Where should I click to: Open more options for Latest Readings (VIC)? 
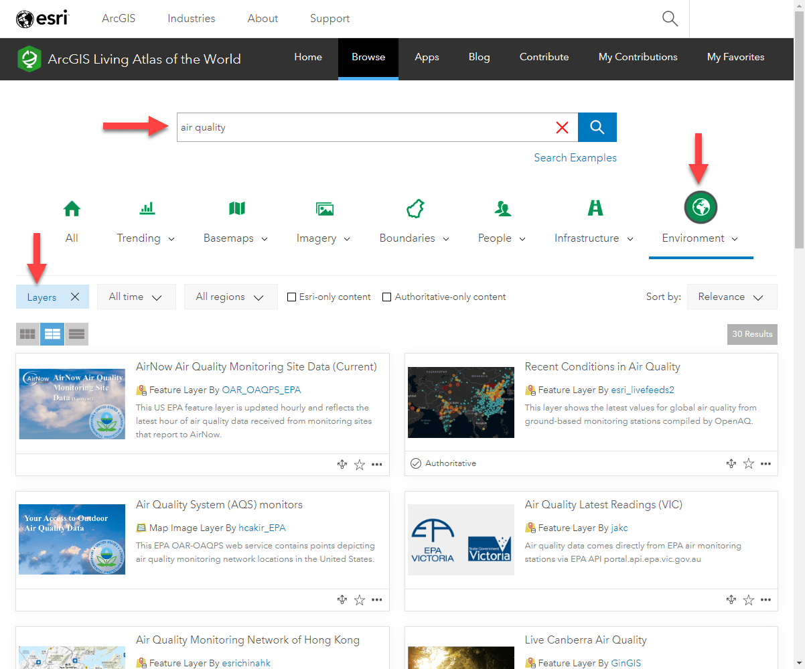(766, 600)
